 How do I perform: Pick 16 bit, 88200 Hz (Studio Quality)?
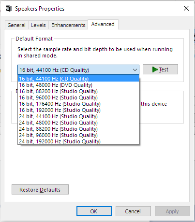(x=78, y=91)
